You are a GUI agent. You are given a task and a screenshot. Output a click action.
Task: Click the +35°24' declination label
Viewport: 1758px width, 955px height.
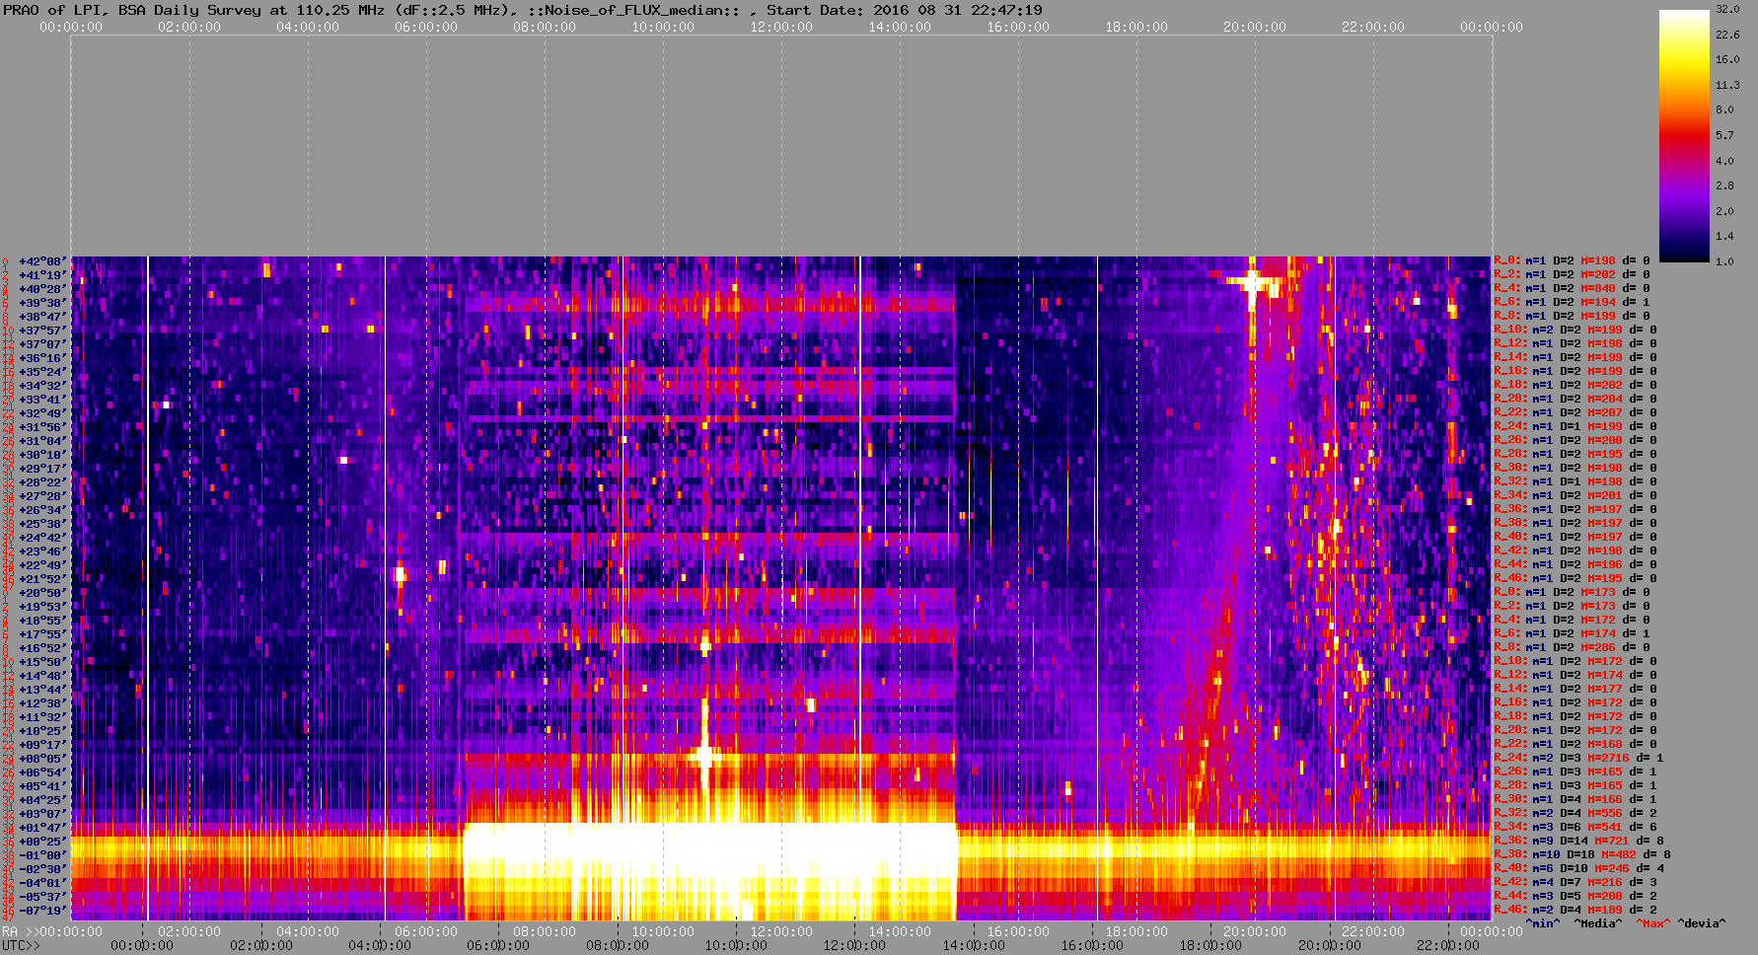coord(42,372)
